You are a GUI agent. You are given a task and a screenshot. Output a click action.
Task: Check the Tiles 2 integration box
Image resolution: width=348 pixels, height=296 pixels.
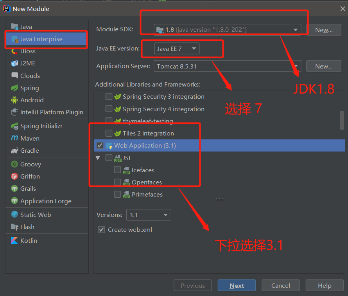[x=109, y=133]
